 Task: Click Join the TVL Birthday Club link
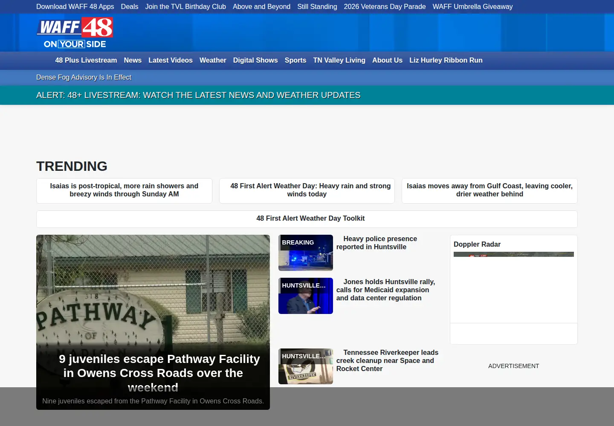[185, 7]
